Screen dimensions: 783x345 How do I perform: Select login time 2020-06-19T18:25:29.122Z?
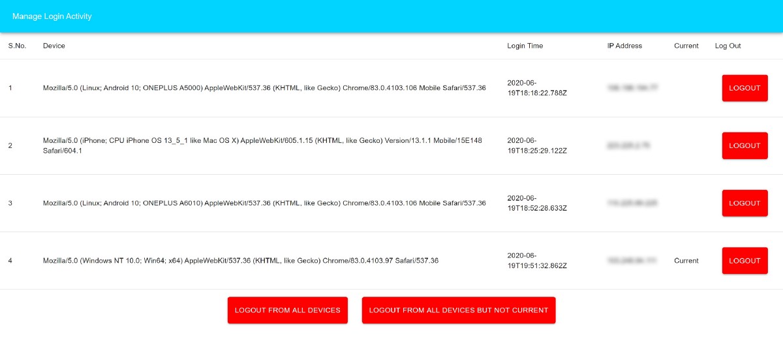click(x=537, y=145)
